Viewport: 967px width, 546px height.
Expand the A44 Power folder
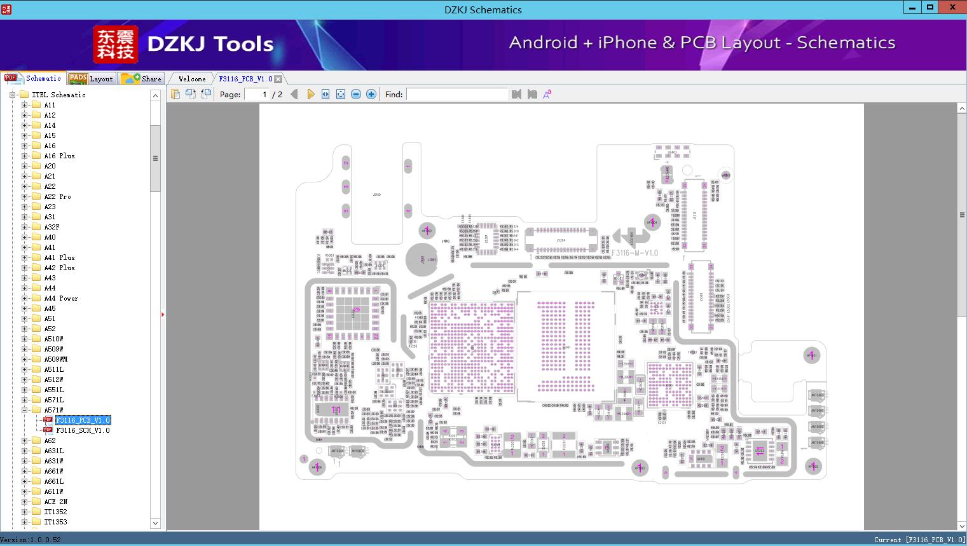[24, 298]
